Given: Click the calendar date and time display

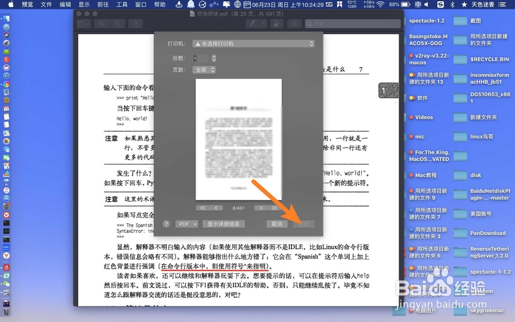Looking at the screenshot, I should pyautogui.click(x=288, y=5).
